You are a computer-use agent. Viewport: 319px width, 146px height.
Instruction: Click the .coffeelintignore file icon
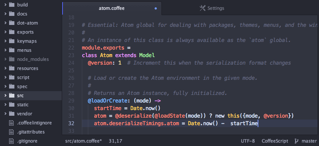pos(12,123)
